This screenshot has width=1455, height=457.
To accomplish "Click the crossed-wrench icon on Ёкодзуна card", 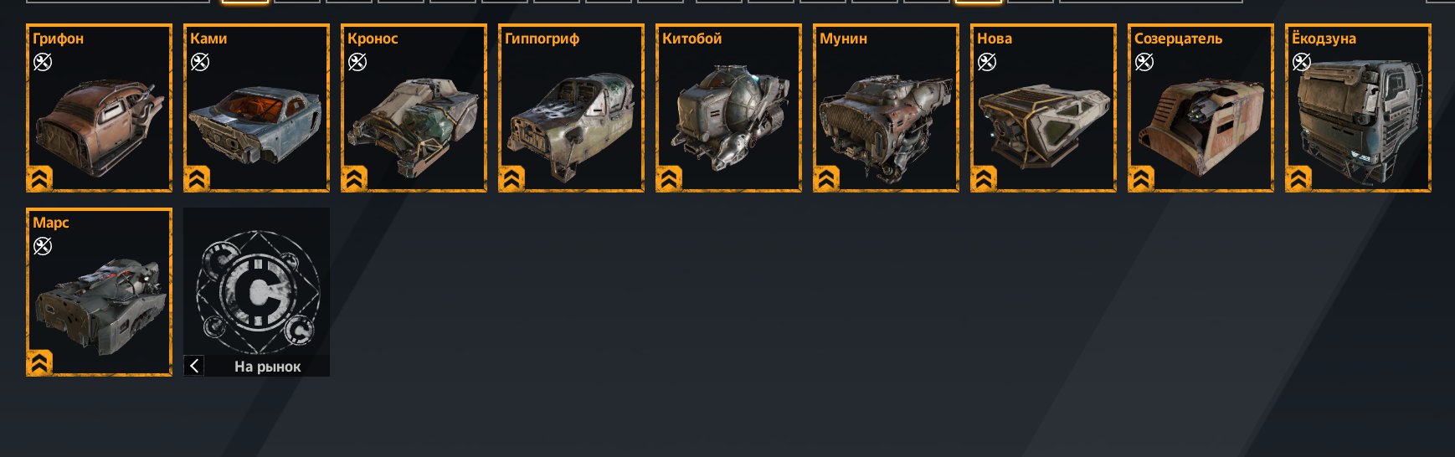I will coord(1302,62).
